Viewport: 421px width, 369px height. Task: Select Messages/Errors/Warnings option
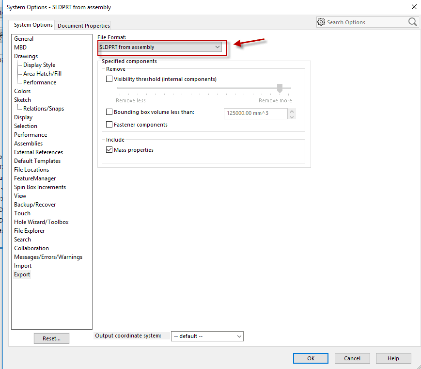coord(48,257)
